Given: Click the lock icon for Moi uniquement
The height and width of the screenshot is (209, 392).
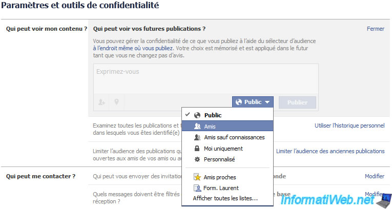Looking at the screenshot, I should [x=197, y=149].
